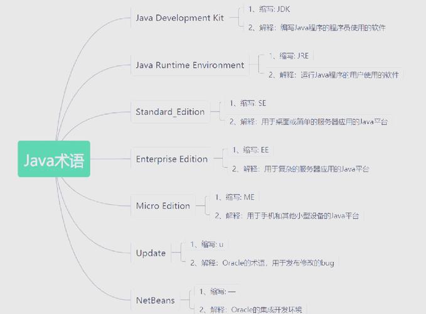Select the central Java术语 root node
The height and width of the screenshot is (314, 426).
click(54, 159)
